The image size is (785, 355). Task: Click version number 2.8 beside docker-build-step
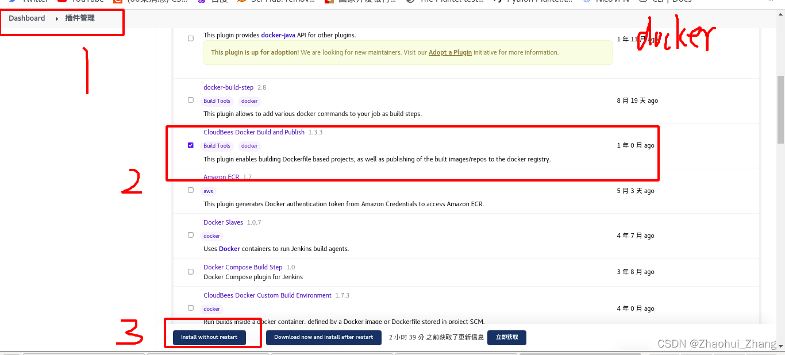(261, 87)
